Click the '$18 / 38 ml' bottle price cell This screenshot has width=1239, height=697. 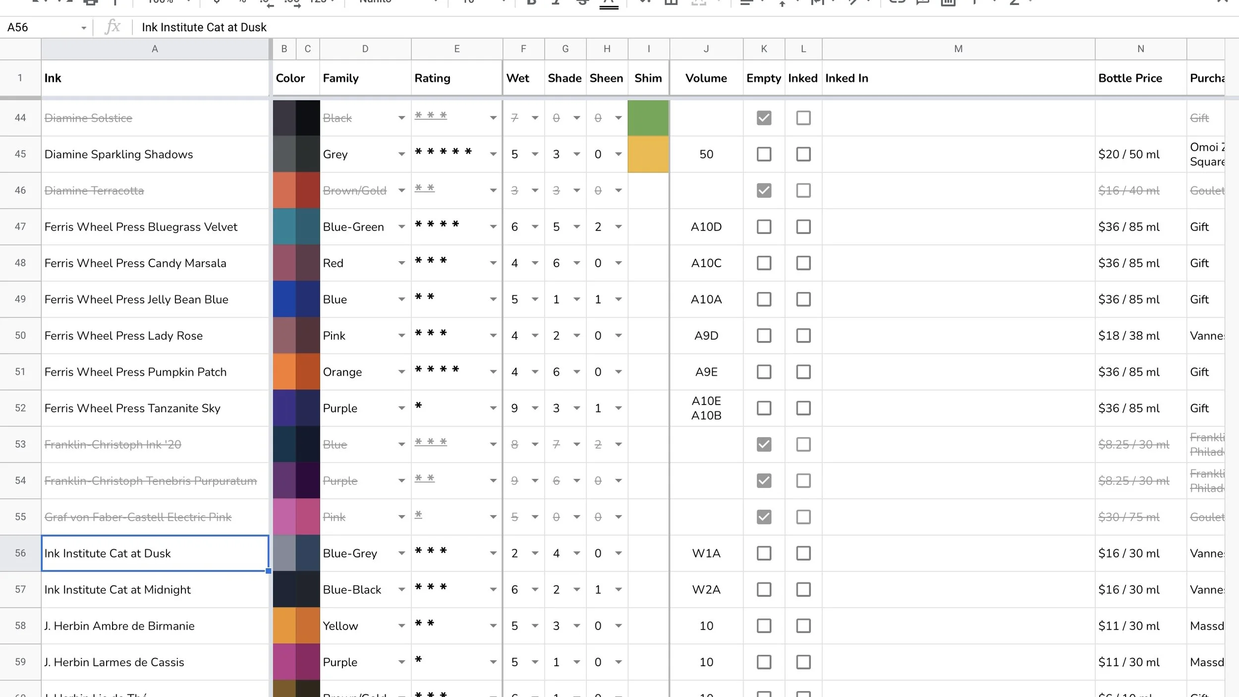coord(1141,336)
